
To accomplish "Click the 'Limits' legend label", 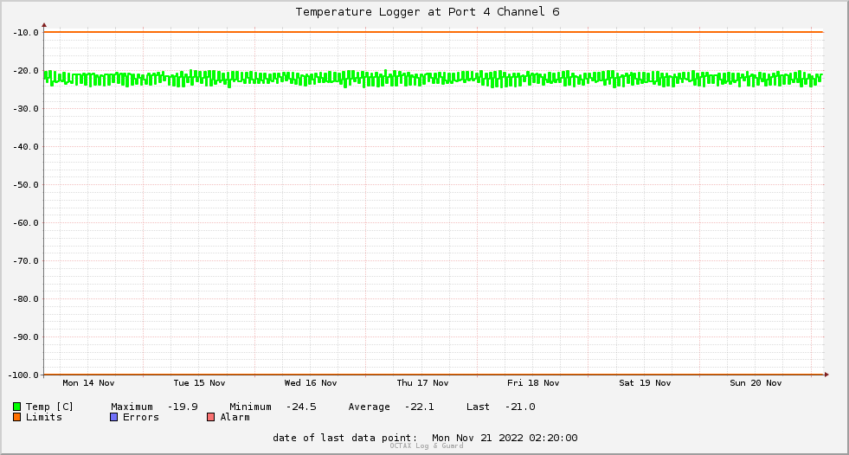I will click(44, 417).
